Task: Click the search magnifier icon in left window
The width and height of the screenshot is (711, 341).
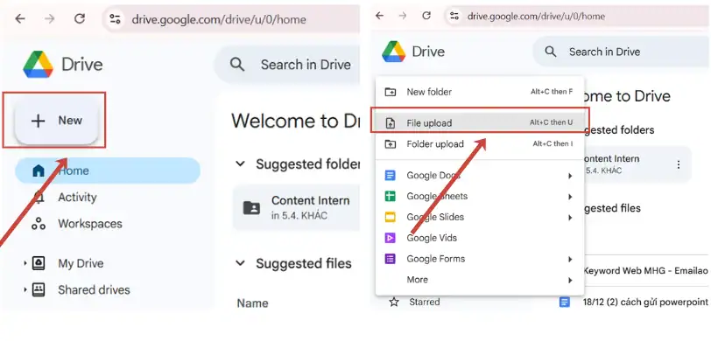Action: (237, 65)
